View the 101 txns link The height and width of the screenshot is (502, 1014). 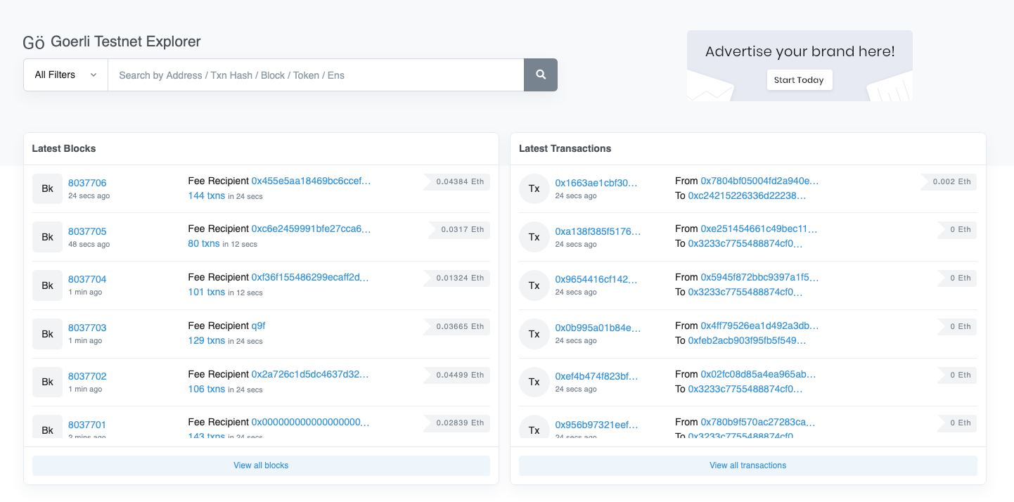pos(207,292)
